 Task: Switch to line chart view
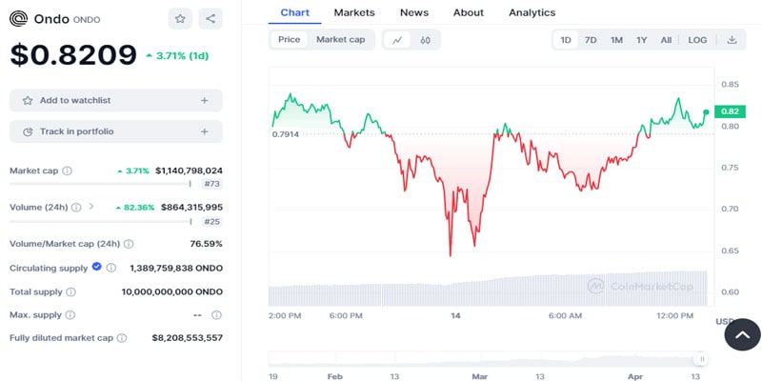point(397,40)
